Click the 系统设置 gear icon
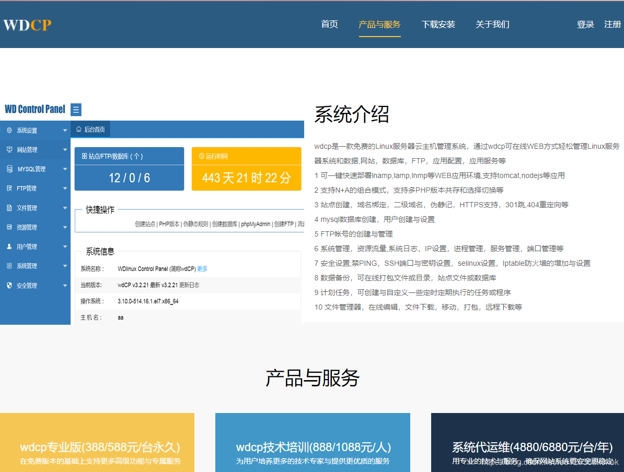This screenshot has height=472, width=624. point(9,130)
